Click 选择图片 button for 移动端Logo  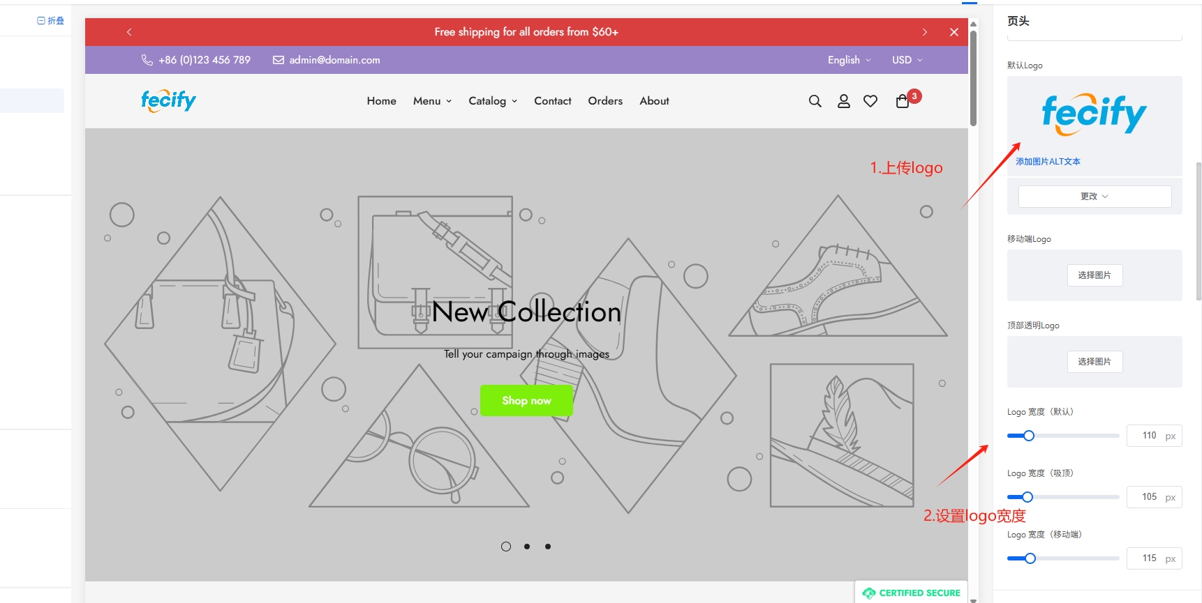point(1094,275)
